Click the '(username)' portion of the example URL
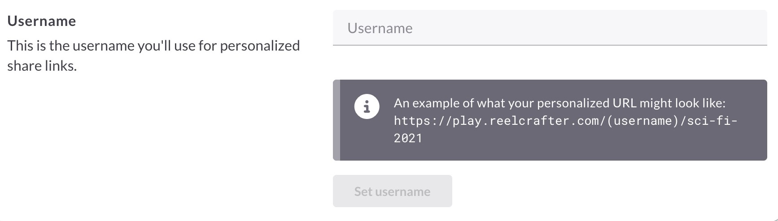Image resolution: width=778 pixels, height=221 pixels. pyautogui.click(x=644, y=121)
